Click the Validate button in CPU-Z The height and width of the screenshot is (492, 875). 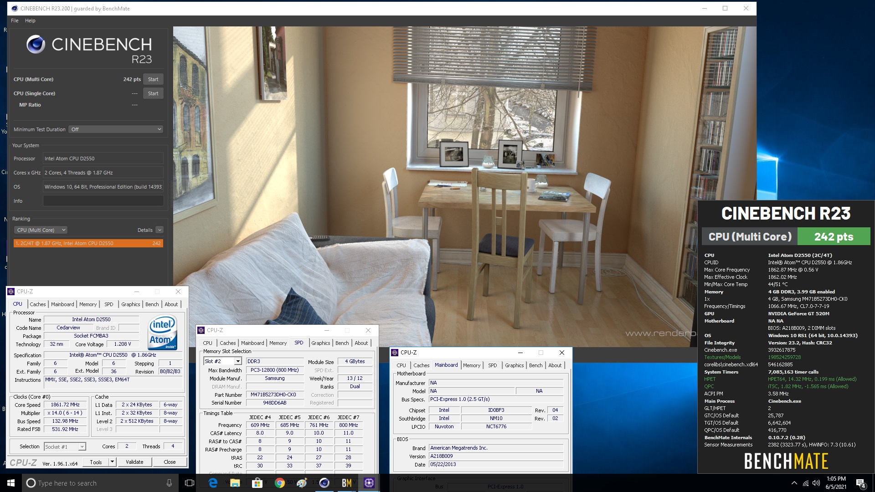click(134, 462)
